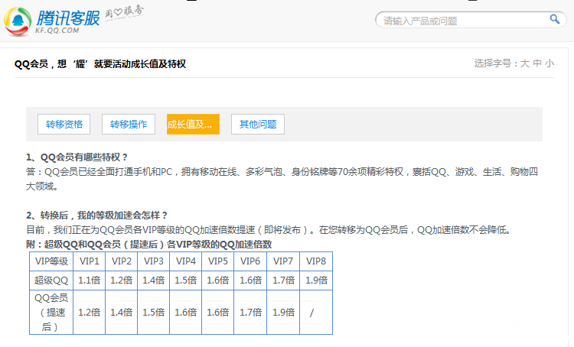Click the 超级QQ VIP8 cell 1.9倍
The image size is (574, 347).
(316, 281)
